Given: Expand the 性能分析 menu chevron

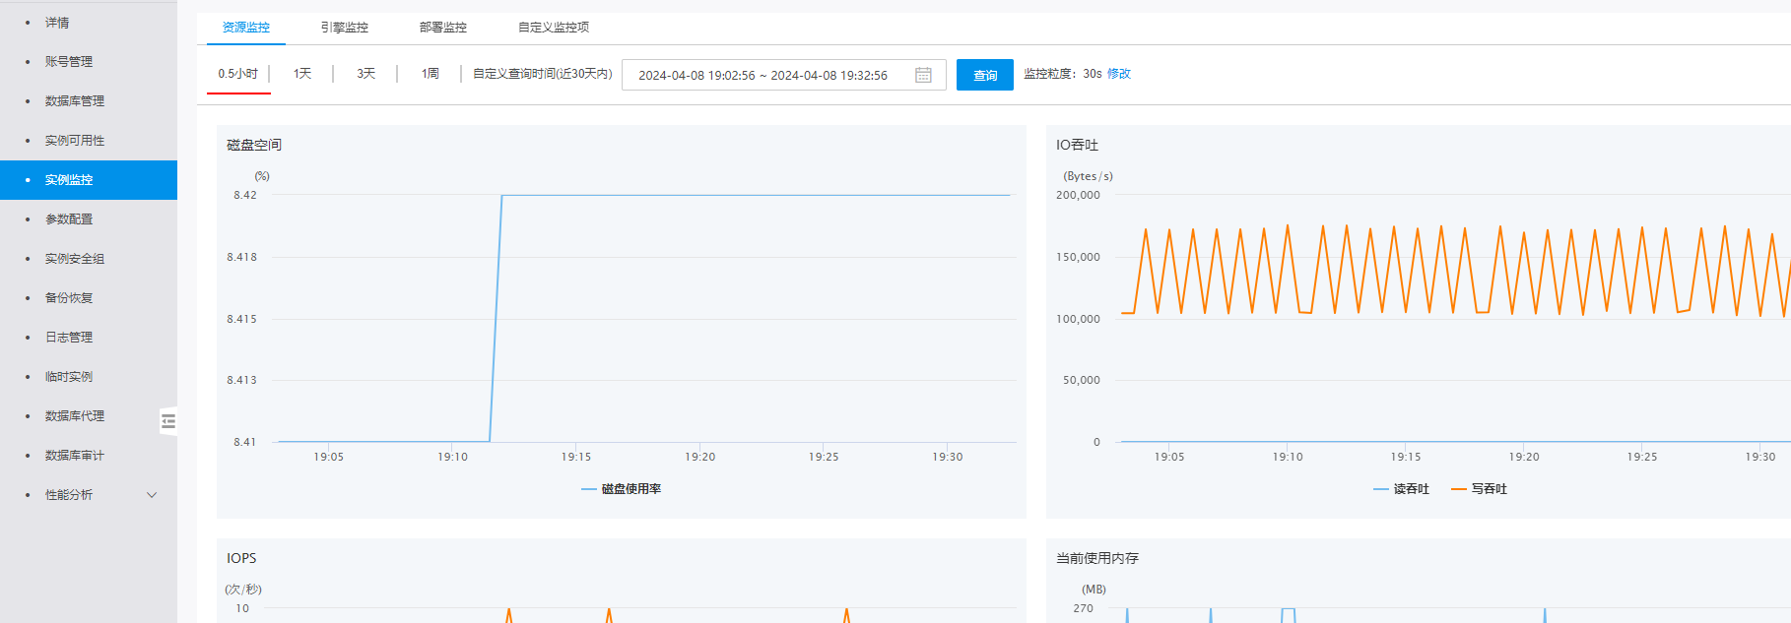Looking at the screenshot, I should [x=152, y=495].
